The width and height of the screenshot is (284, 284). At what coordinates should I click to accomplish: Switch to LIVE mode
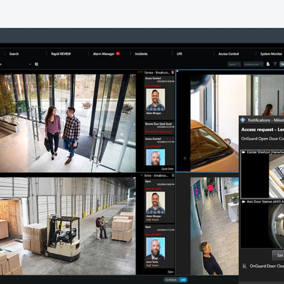(183, 280)
